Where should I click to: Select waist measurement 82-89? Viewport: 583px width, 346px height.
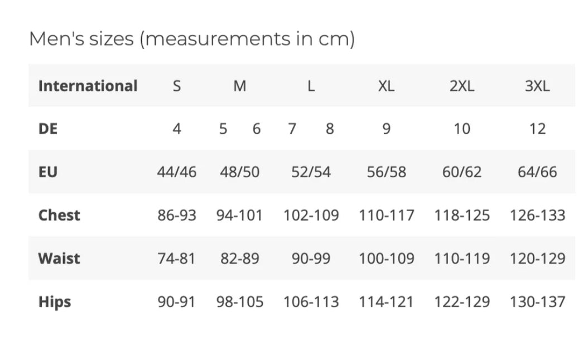click(x=239, y=259)
